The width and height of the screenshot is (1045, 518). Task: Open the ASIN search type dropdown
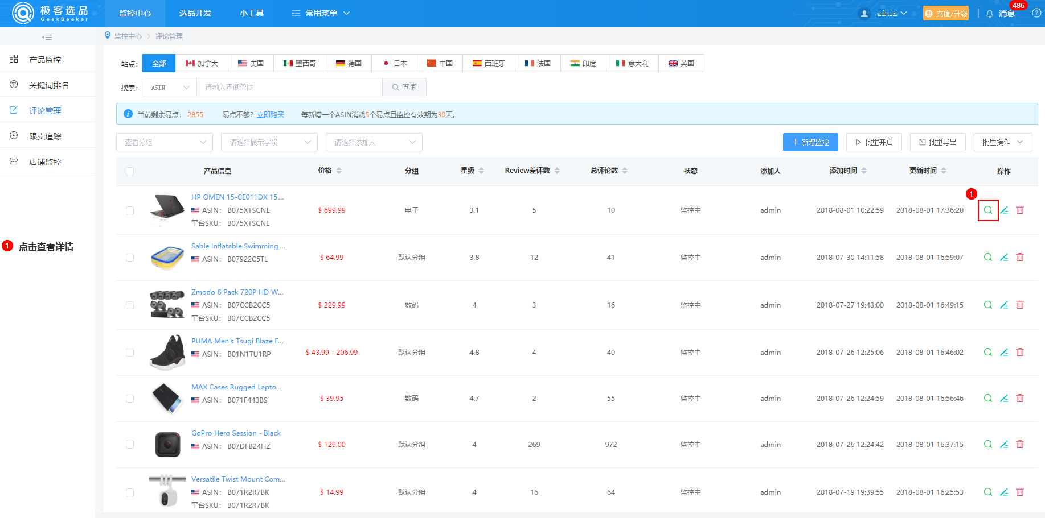[169, 88]
